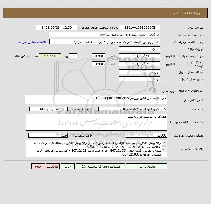Click the buyer notes text area
The width and height of the screenshot is (211, 204).
coord(96,148)
